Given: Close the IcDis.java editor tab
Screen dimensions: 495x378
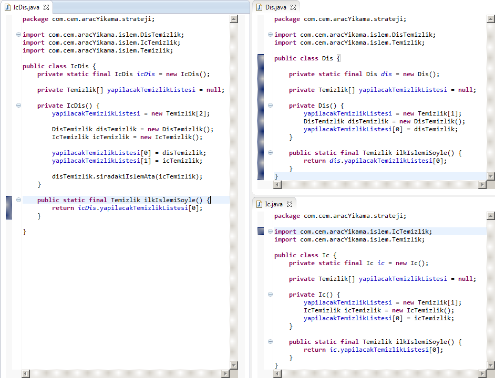Looking at the screenshot, I should coord(46,8).
